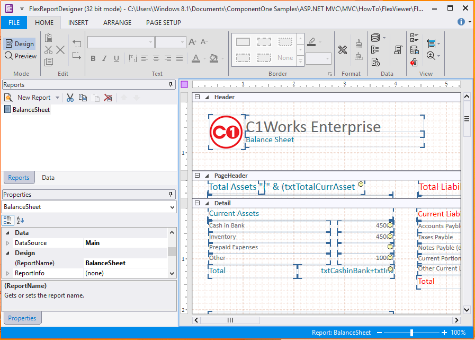
Task: Click the Script editor scroll icon
Action: pyautogui.click(x=398, y=50)
